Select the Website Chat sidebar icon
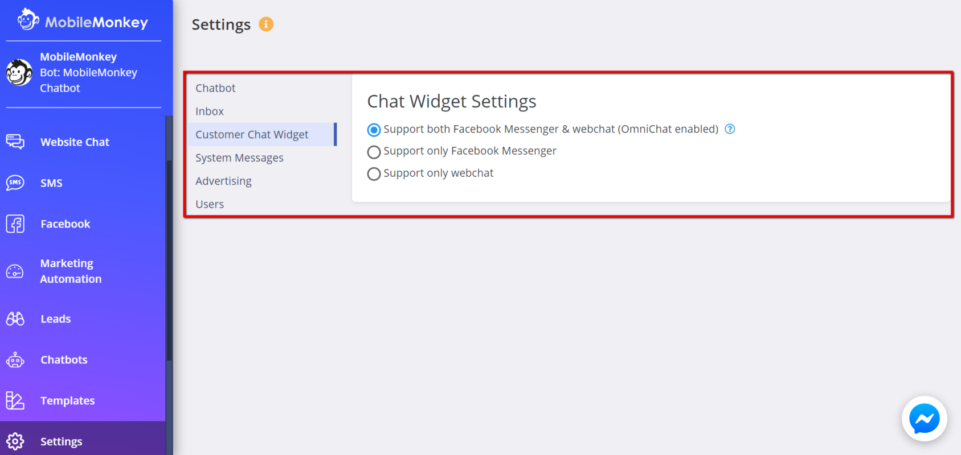Image resolution: width=961 pixels, height=455 pixels. (15, 142)
